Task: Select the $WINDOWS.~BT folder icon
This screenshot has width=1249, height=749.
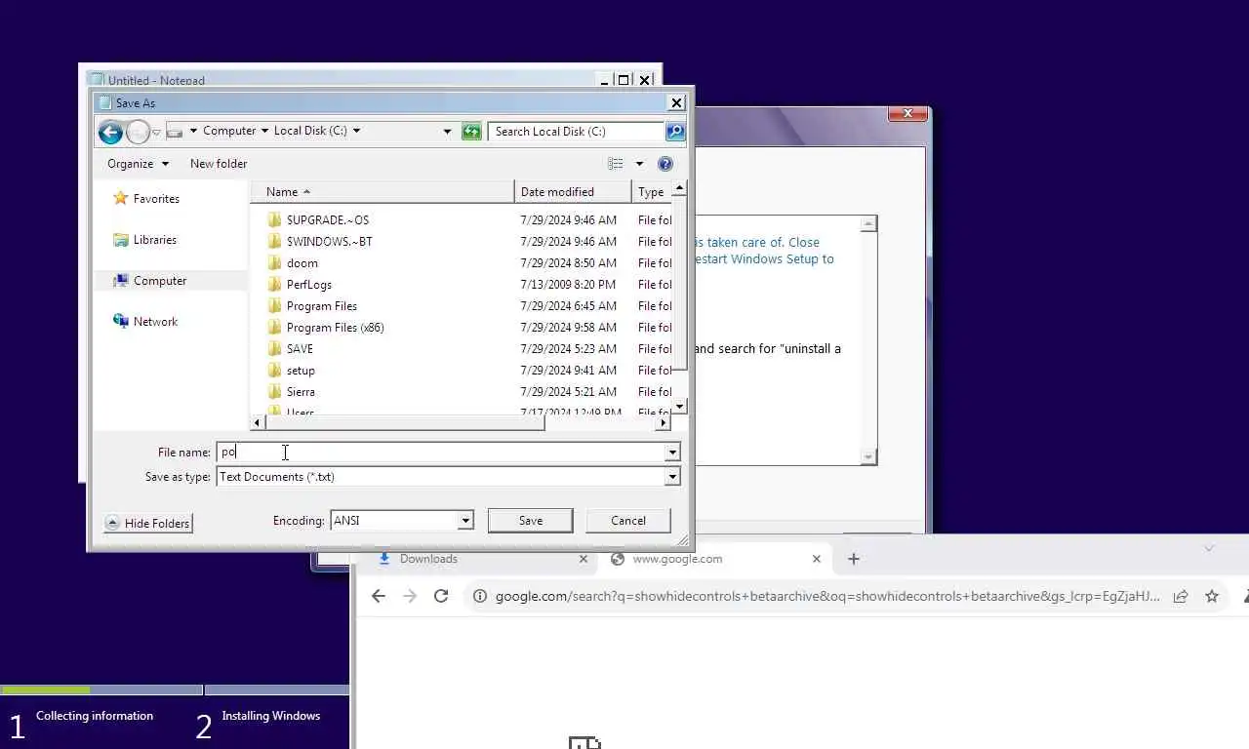Action: click(x=275, y=242)
